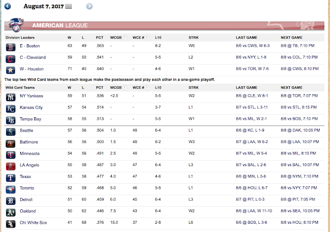Image resolution: width=330 pixels, height=232 pixels.
Task: Click the American League logo emblem
Action: point(16,25)
